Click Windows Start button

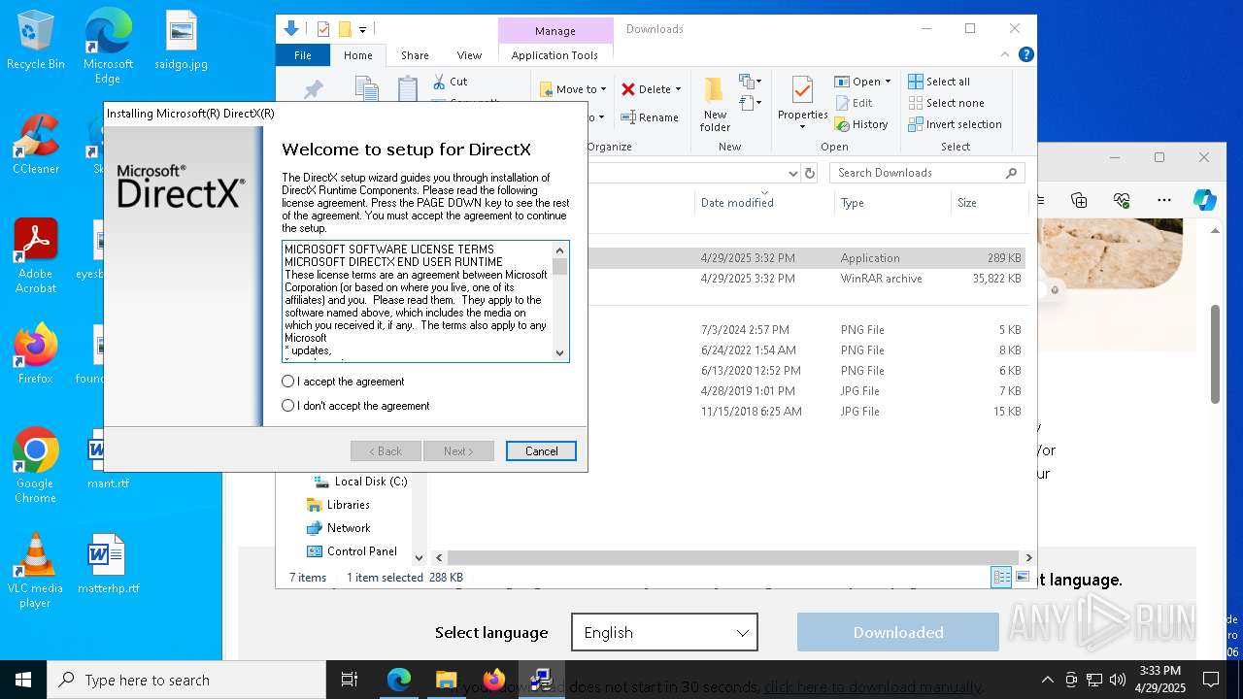23,680
